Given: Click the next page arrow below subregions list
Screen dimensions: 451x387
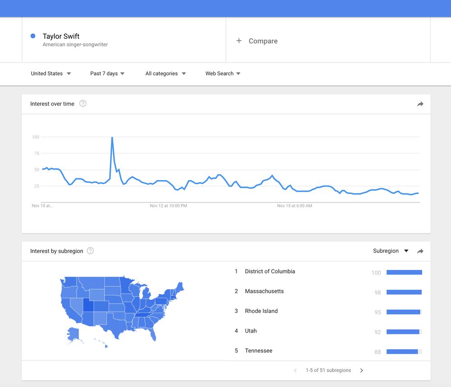Looking at the screenshot, I should click(x=361, y=370).
